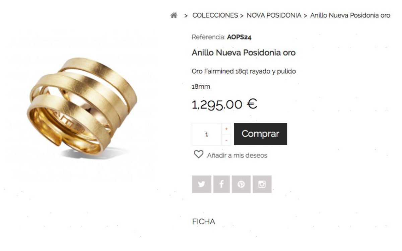
Task: Navigate to the NOVA POSIDONIA collection
Action: click(x=274, y=15)
